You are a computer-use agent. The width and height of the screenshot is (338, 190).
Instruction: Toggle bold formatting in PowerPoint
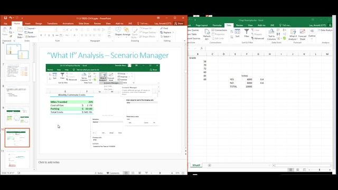(41, 35)
